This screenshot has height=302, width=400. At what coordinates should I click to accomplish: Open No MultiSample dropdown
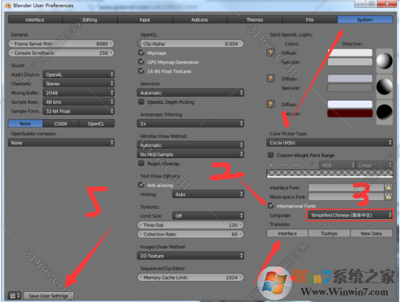pyautogui.click(x=191, y=154)
